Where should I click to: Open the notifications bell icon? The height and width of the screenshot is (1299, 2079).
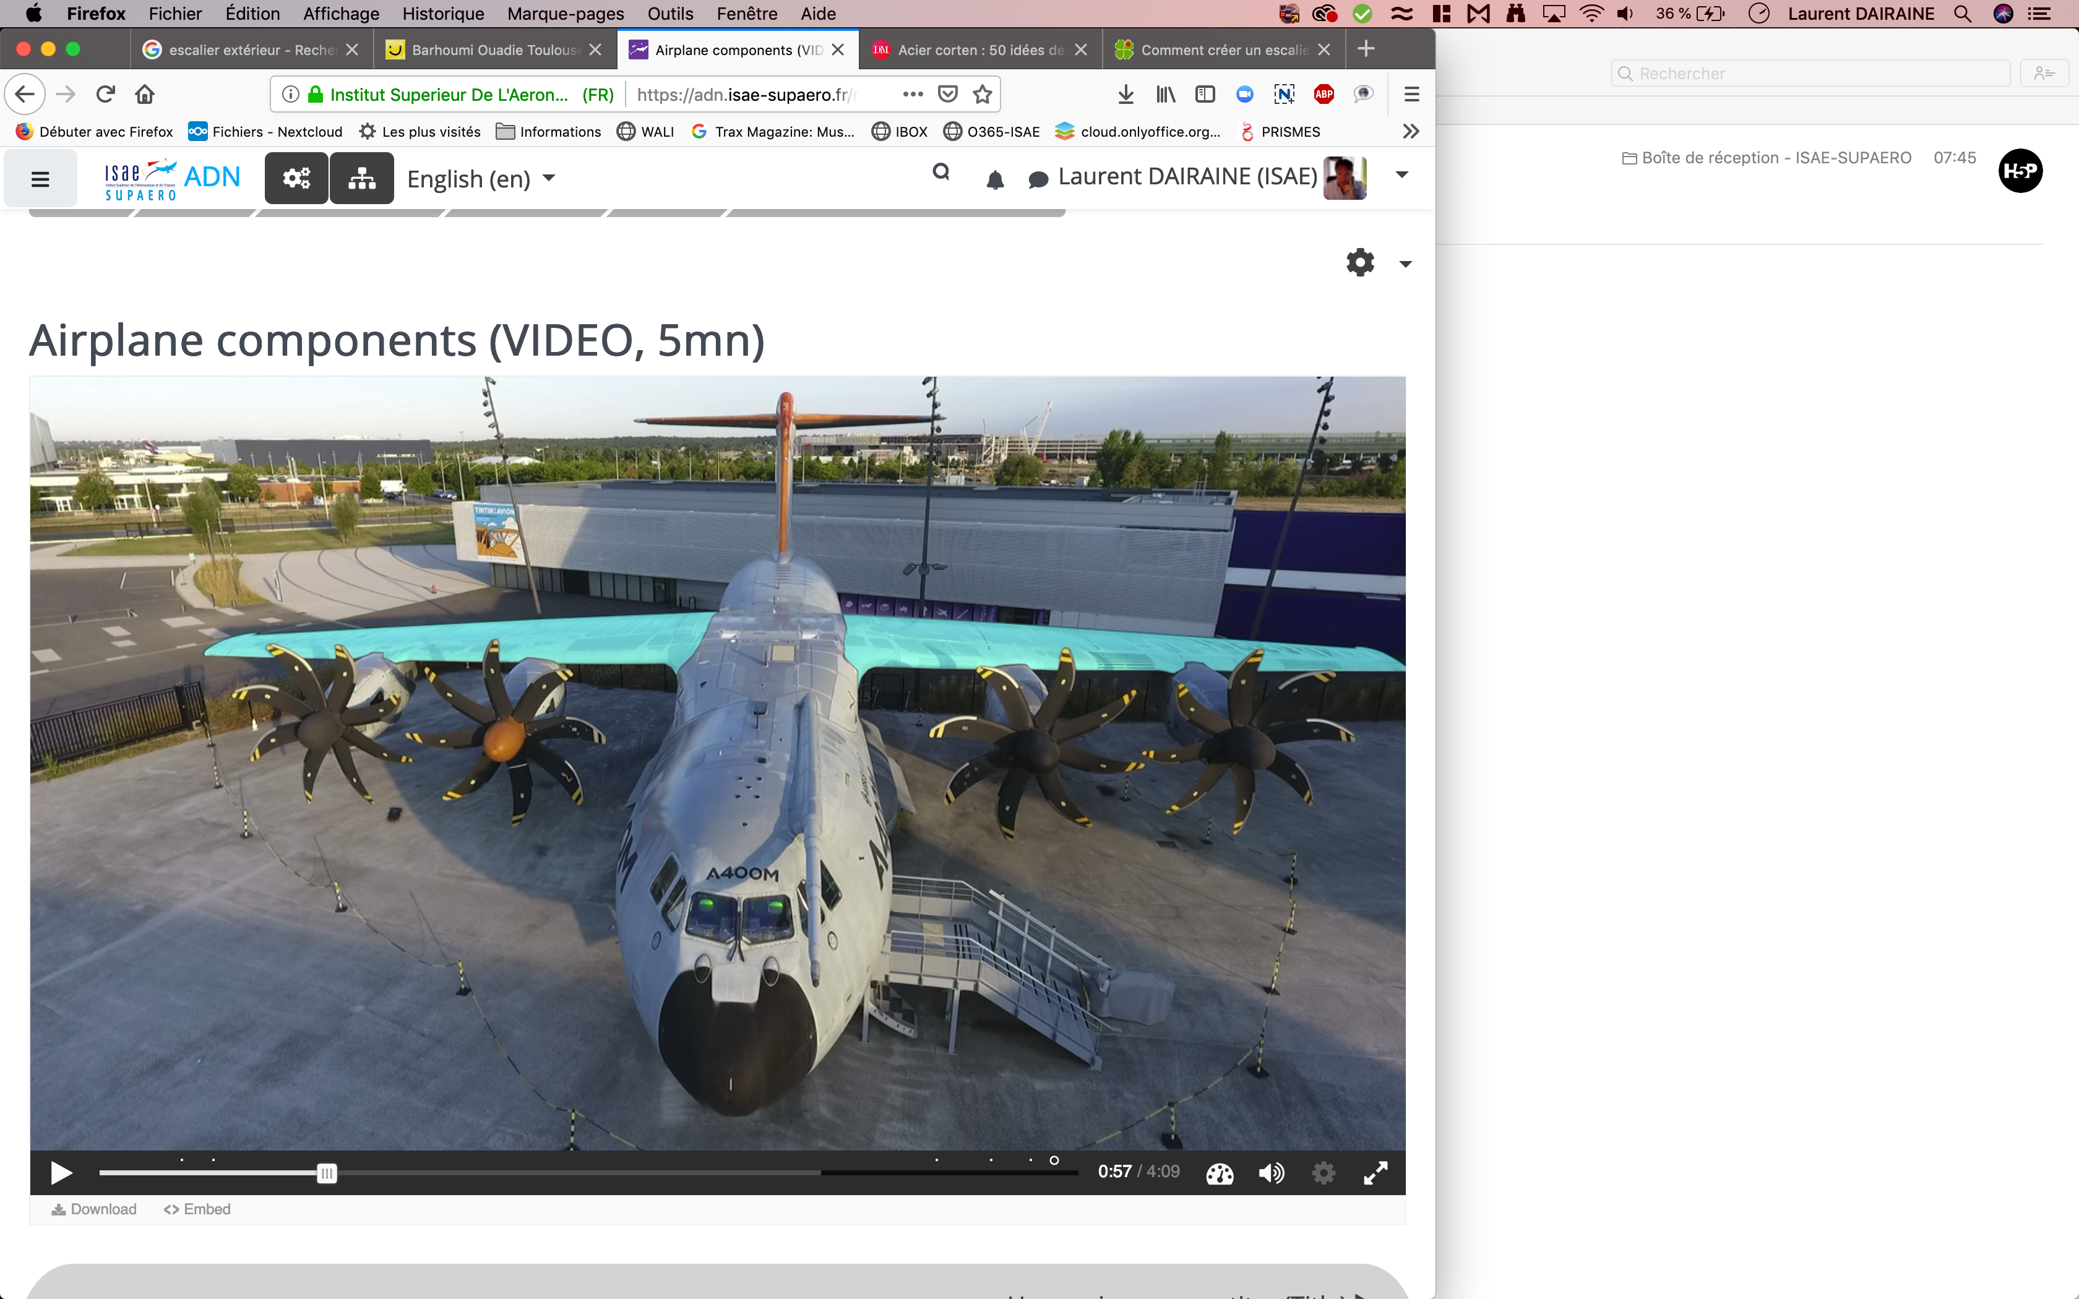tap(995, 179)
